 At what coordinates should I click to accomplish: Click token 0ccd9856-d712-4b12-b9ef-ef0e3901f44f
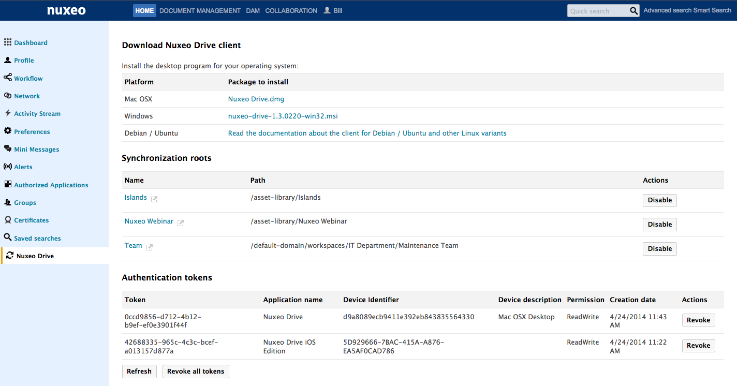(163, 321)
